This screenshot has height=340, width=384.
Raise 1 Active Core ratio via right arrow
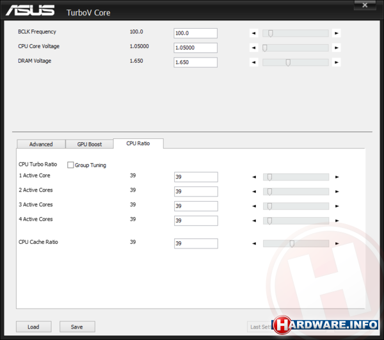coord(337,177)
